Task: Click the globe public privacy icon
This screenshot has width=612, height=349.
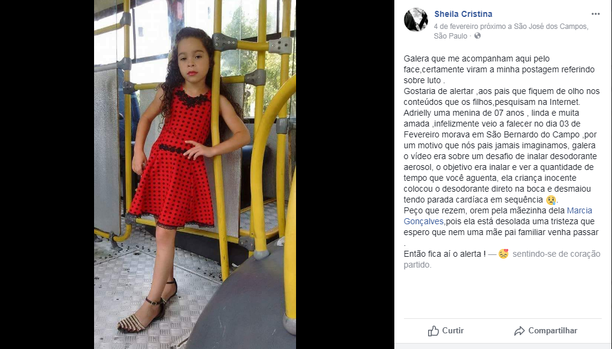Action: pos(478,36)
